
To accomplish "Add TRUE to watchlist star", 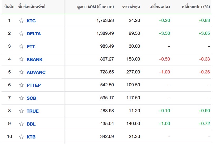I will click(x=21, y=111).
